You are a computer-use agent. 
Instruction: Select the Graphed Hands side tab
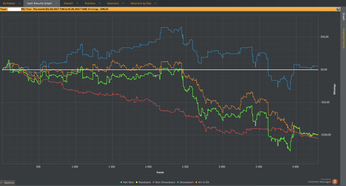tap(344, 38)
